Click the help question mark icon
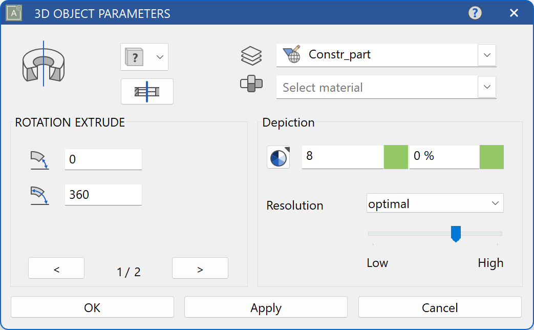534x330 pixels. pos(475,13)
